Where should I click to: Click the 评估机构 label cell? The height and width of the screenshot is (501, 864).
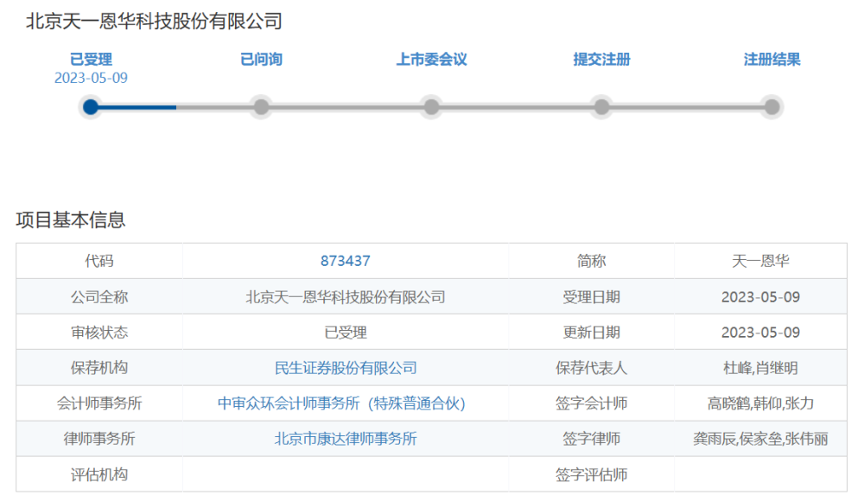point(99,474)
